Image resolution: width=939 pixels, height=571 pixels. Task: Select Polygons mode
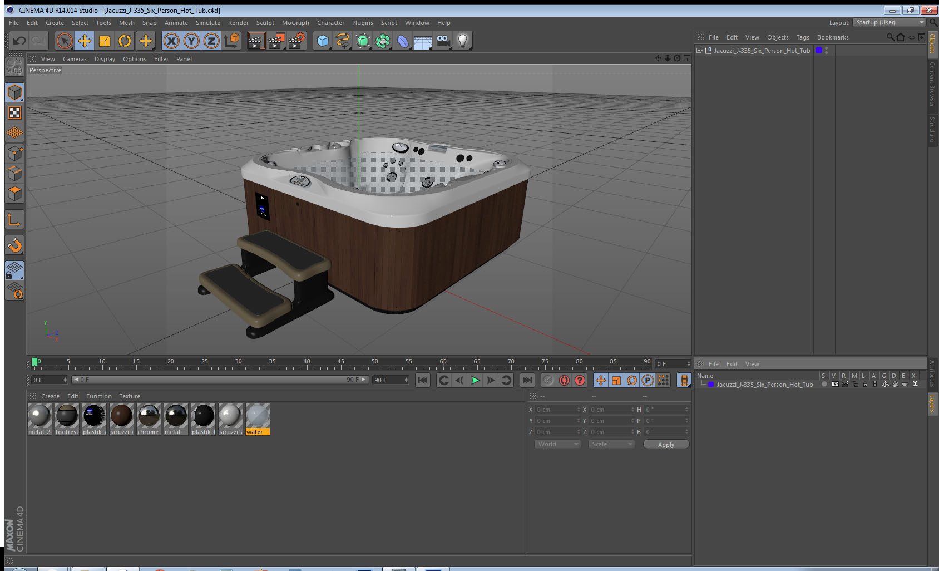point(14,194)
